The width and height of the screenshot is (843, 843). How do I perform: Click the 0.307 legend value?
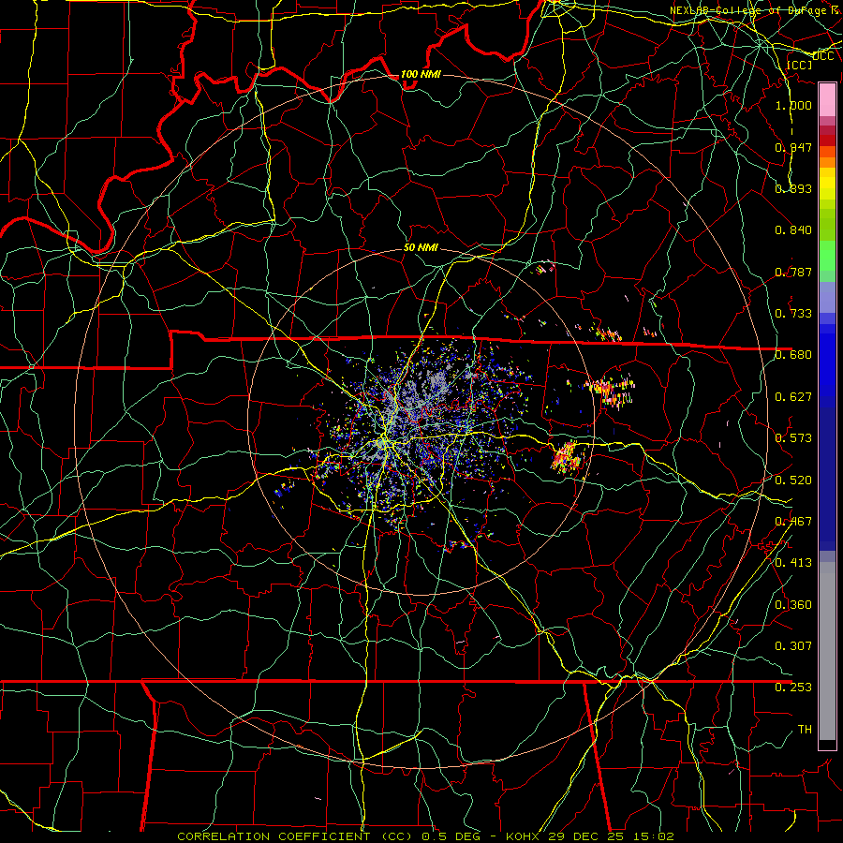pyautogui.click(x=793, y=645)
